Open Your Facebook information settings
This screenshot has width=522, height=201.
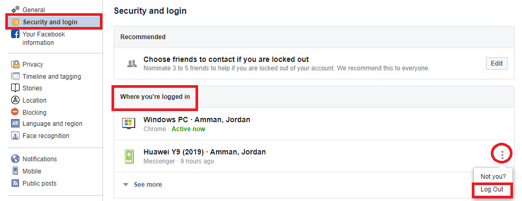44,38
